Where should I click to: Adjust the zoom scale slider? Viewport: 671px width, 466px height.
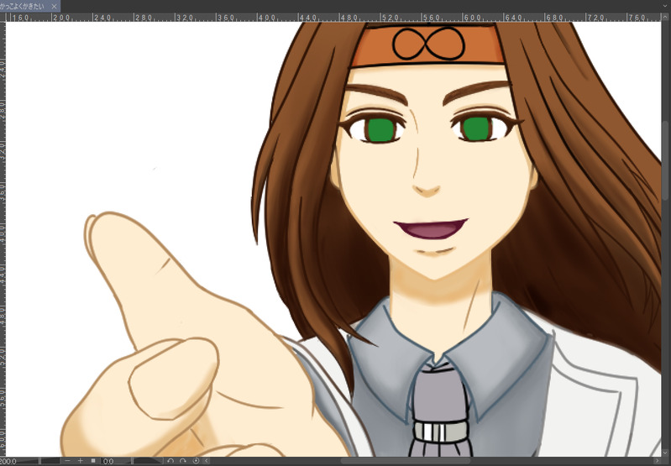coord(39,461)
